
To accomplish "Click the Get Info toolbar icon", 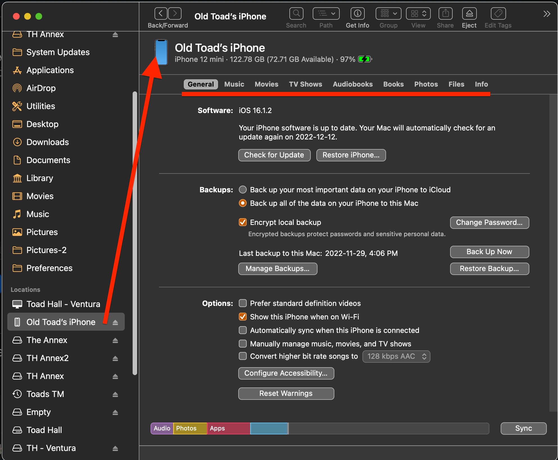I will coord(357,14).
